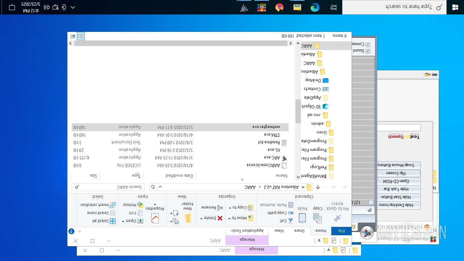The image size is (464, 261).
Task: Click the Text to Speech input field
Action: click(x=399, y=128)
